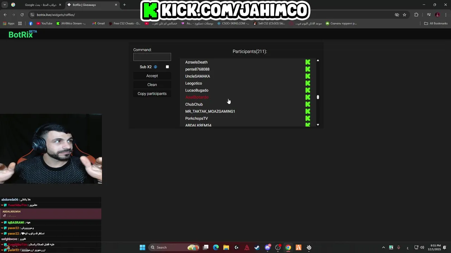Select highlighted participant AxelBotardo
Screen dimensions: 451x253
pos(197,97)
